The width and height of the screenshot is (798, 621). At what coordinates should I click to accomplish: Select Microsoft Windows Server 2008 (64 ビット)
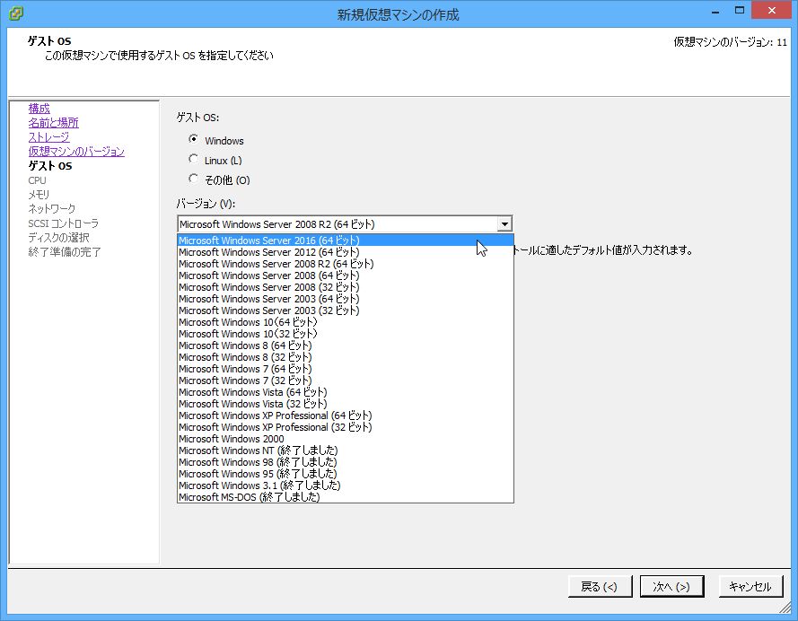point(345,276)
